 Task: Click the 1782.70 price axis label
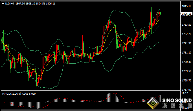click(187, 34)
